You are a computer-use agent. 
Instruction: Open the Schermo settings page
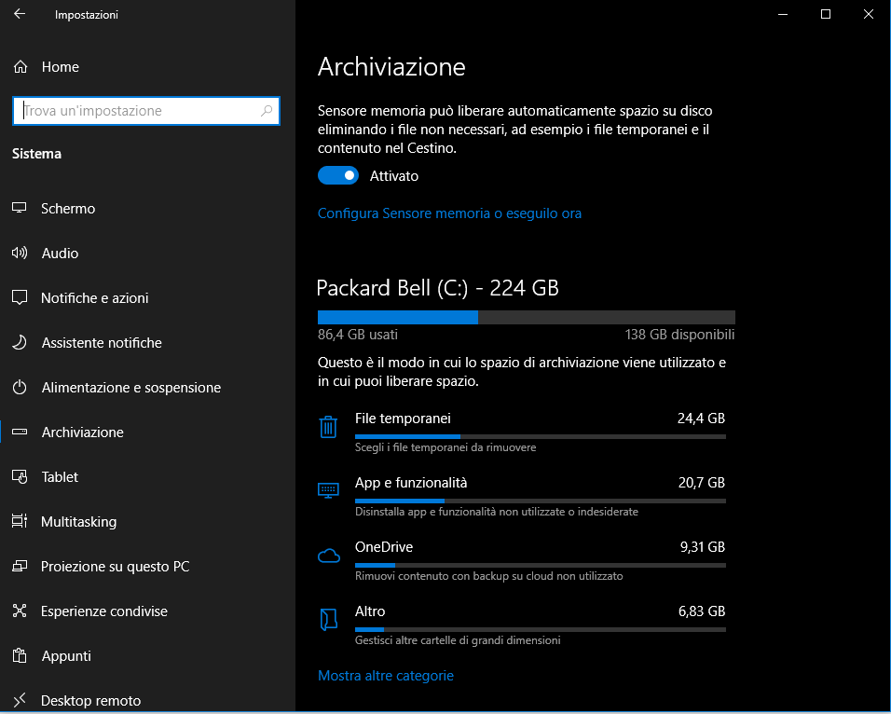coord(68,209)
